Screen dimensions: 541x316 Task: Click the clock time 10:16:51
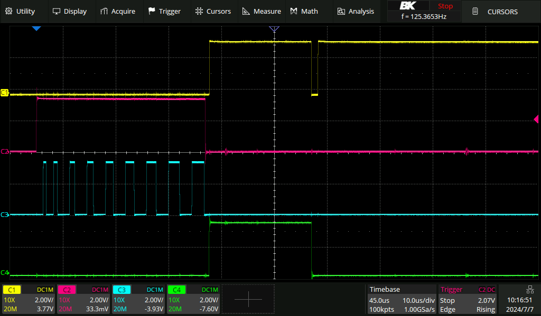(519, 300)
